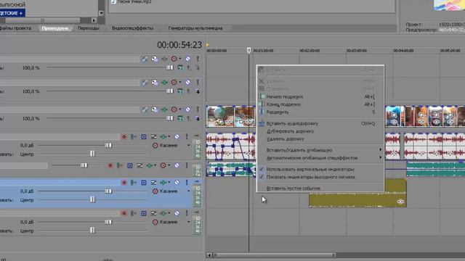Viewport: 465px width, 261px height.
Task: Expand automation settings arrow on second video track
Action: pos(180,82)
